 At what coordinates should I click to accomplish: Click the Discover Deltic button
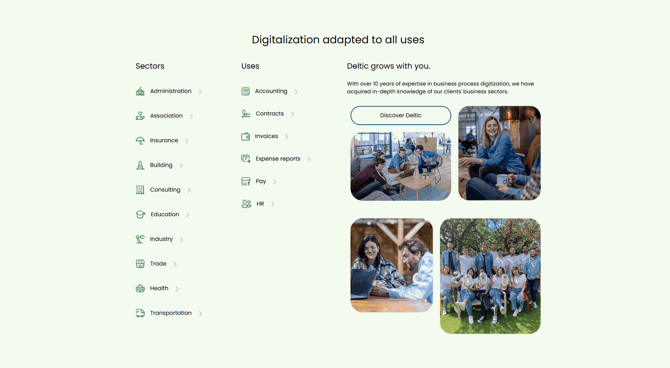[401, 115]
